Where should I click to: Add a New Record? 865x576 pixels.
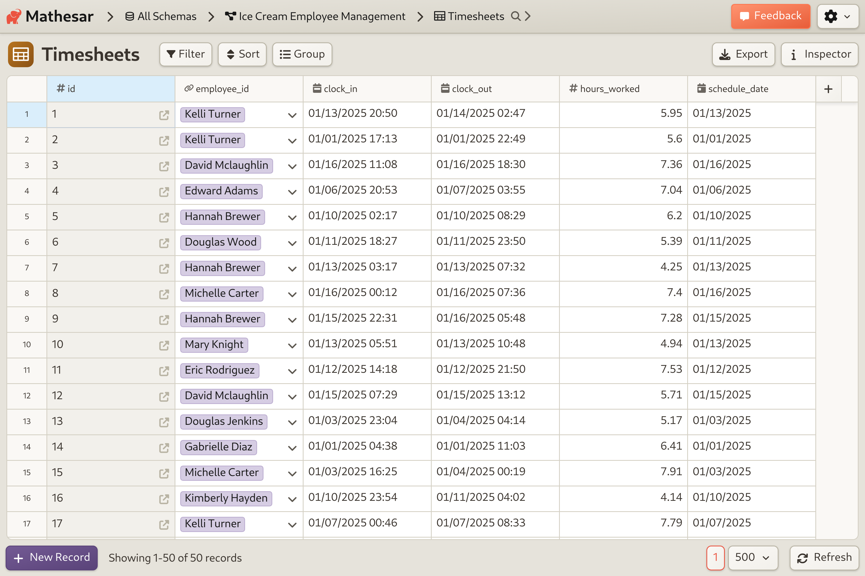52,558
